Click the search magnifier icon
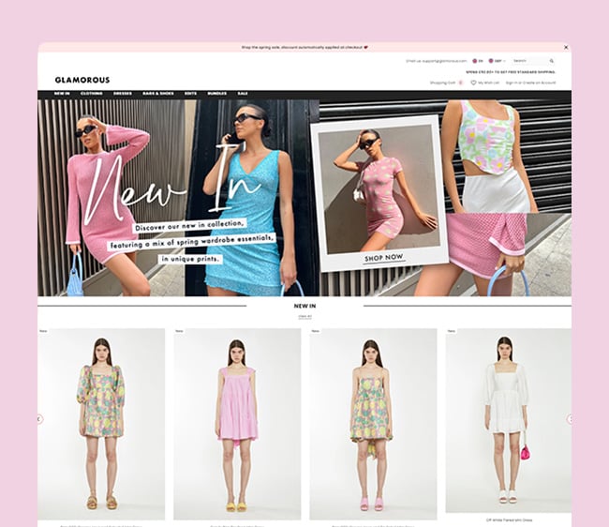609x527 pixels. 552,61
